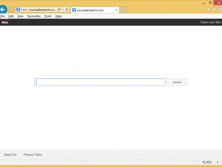The height and width of the screenshot is (167, 222).
Task: Click the forward navigation arrow
Action: (11, 10)
